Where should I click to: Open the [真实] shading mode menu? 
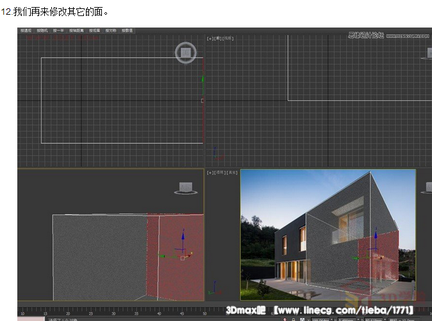pyautogui.click(x=231, y=172)
